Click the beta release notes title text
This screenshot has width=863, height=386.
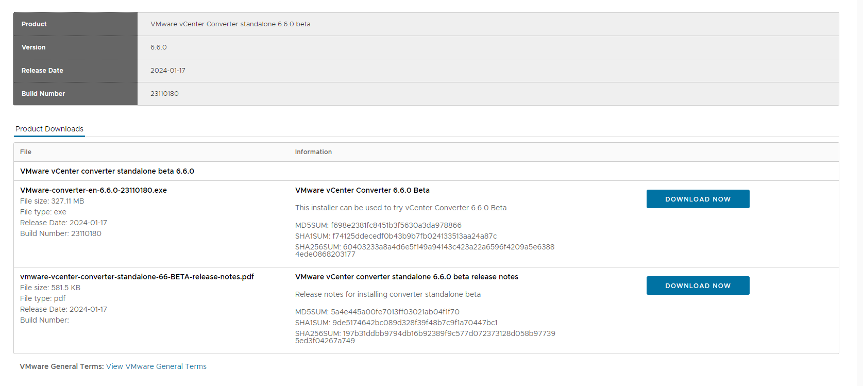tap(407, 277)
